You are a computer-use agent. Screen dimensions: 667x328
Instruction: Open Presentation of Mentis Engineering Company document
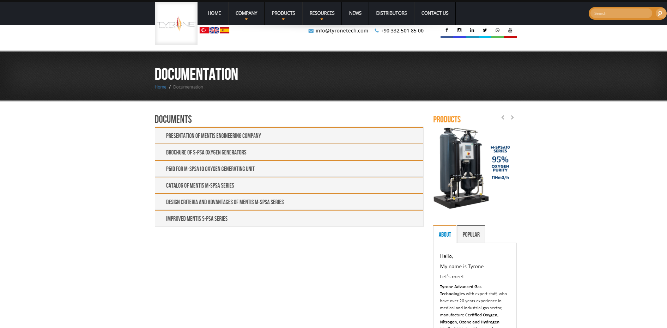click(x=289, y=136)
